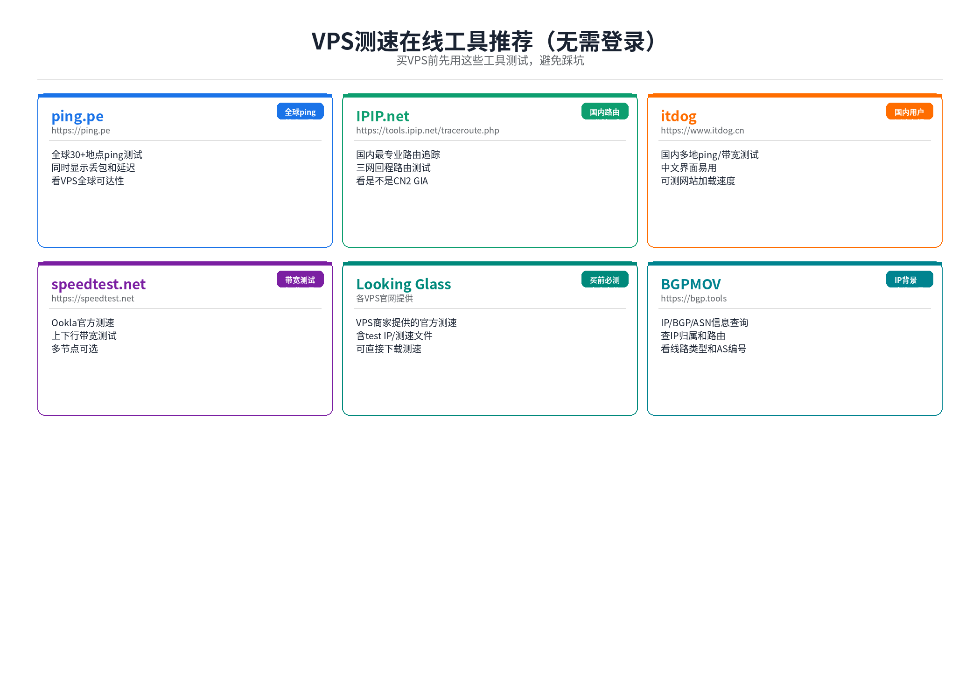Screen dimensions: 980x700
Task: Select the text 三网回程路由测试
Action: coord(393,168)
